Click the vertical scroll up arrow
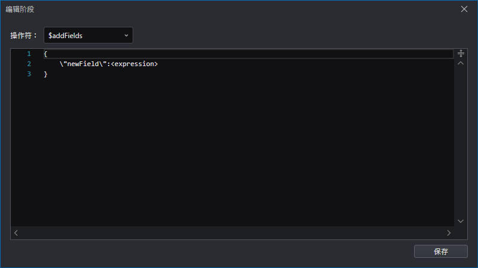478x268 pixels. coord(461,63)
